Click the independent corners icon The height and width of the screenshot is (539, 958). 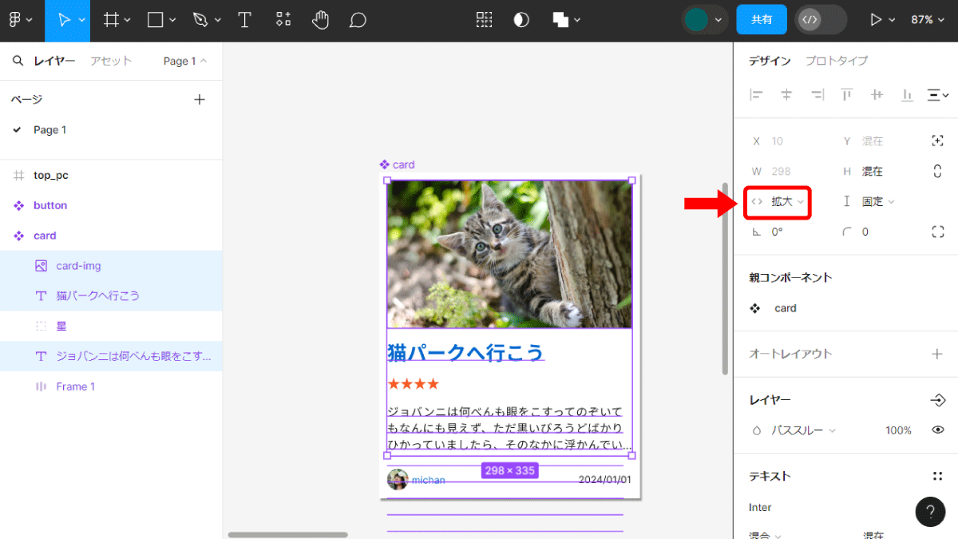coord(938,232)
